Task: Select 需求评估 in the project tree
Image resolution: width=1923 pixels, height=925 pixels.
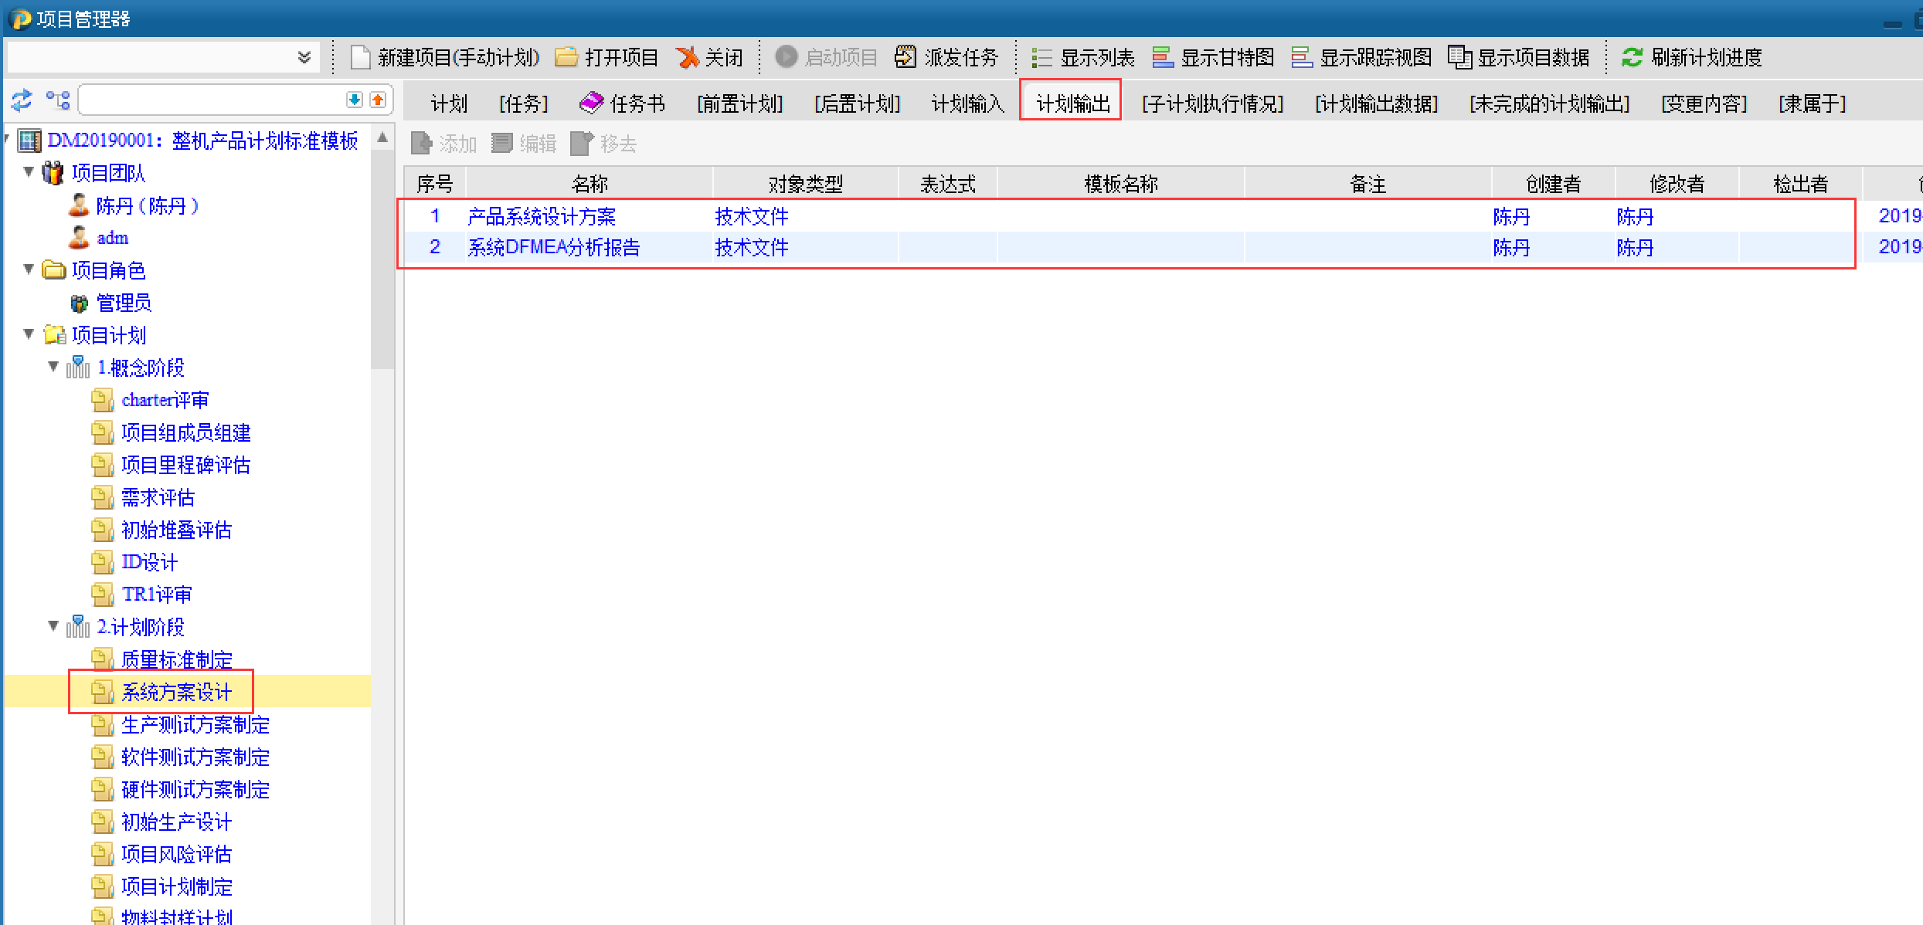Action: [x=158, y=498]
